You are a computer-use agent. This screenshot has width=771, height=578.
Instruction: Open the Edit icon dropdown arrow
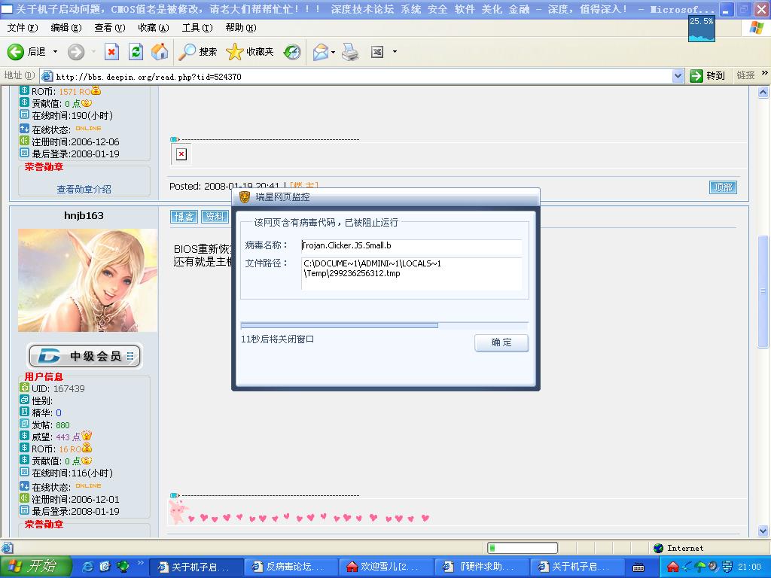click(x=395, y=52)
